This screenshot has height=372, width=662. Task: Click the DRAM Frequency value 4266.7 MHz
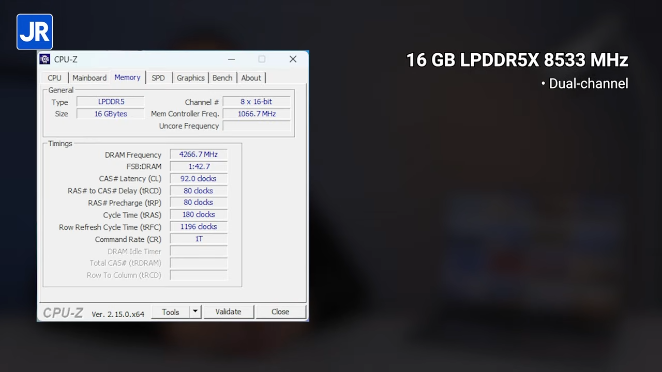198,154
